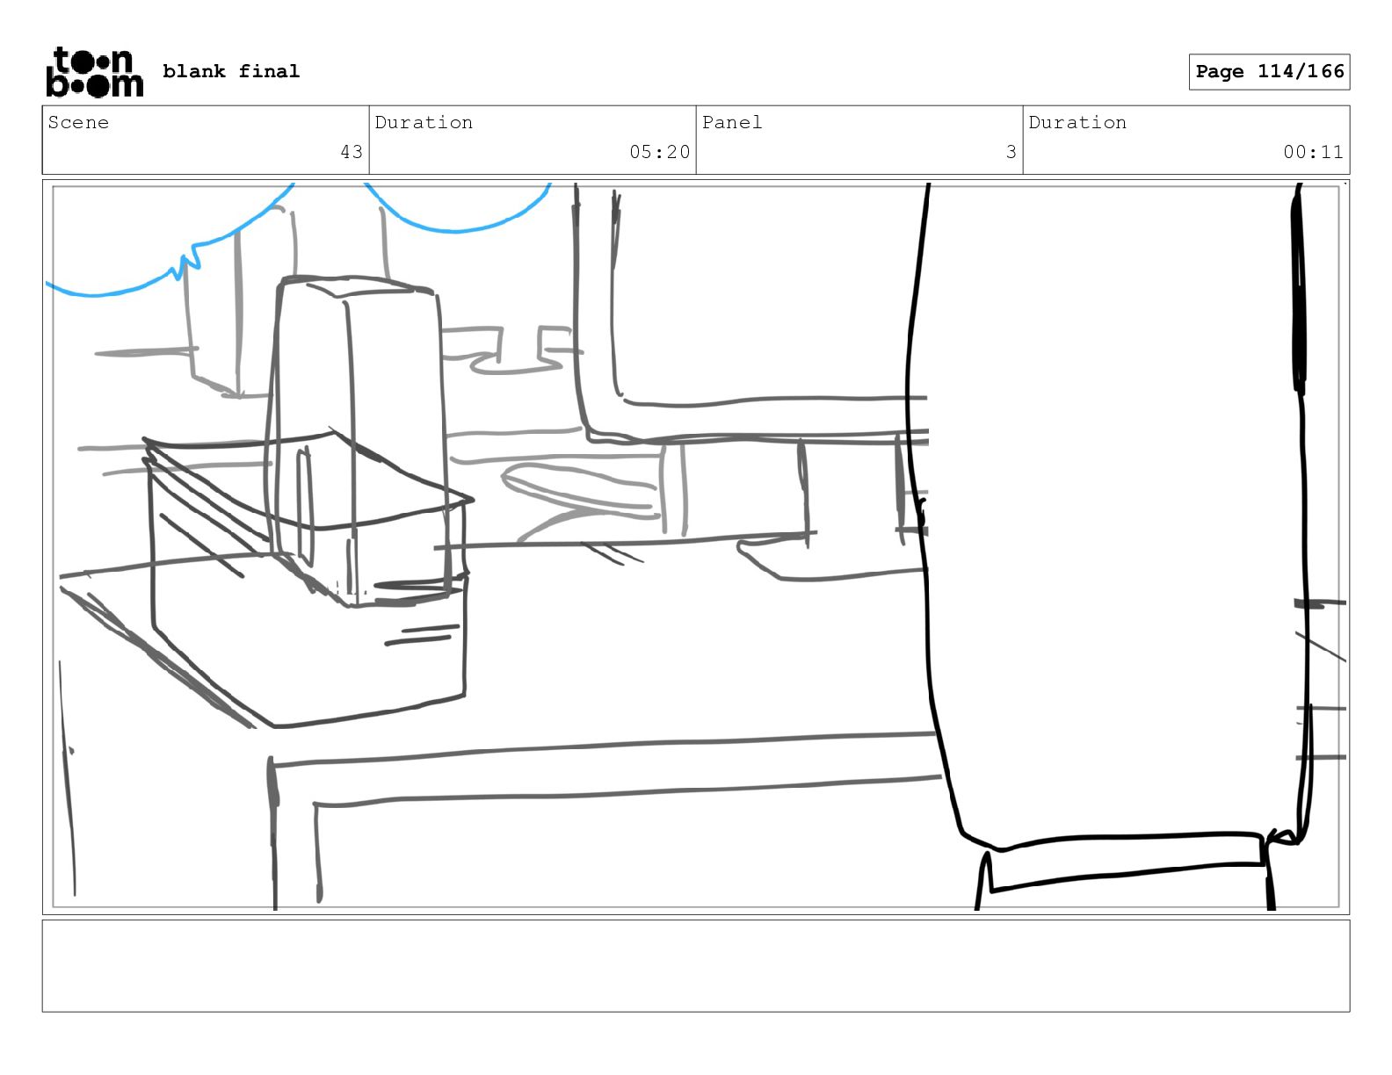Click the scene number 43
Screen dimensions: 1392x1075
[x=352, y=152]
